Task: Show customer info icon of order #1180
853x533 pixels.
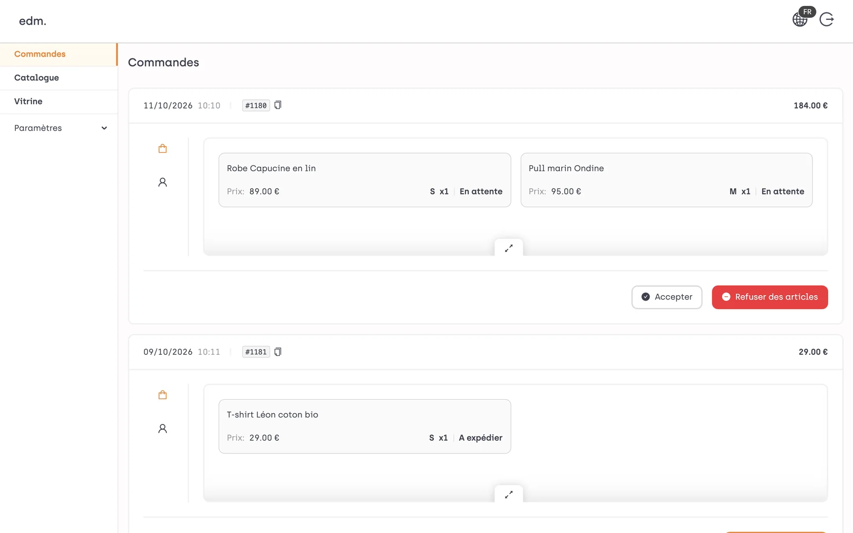Action: [162, 182]
